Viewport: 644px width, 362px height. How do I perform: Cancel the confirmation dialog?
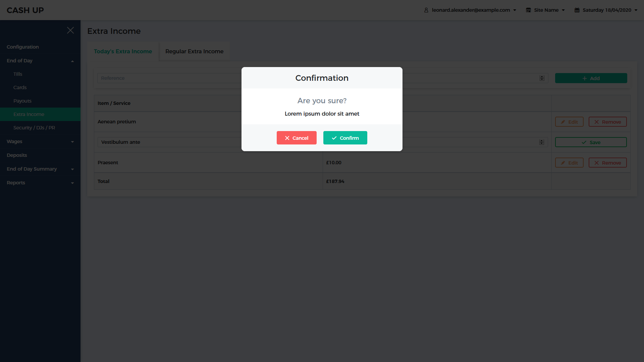[x=297, y=138]
